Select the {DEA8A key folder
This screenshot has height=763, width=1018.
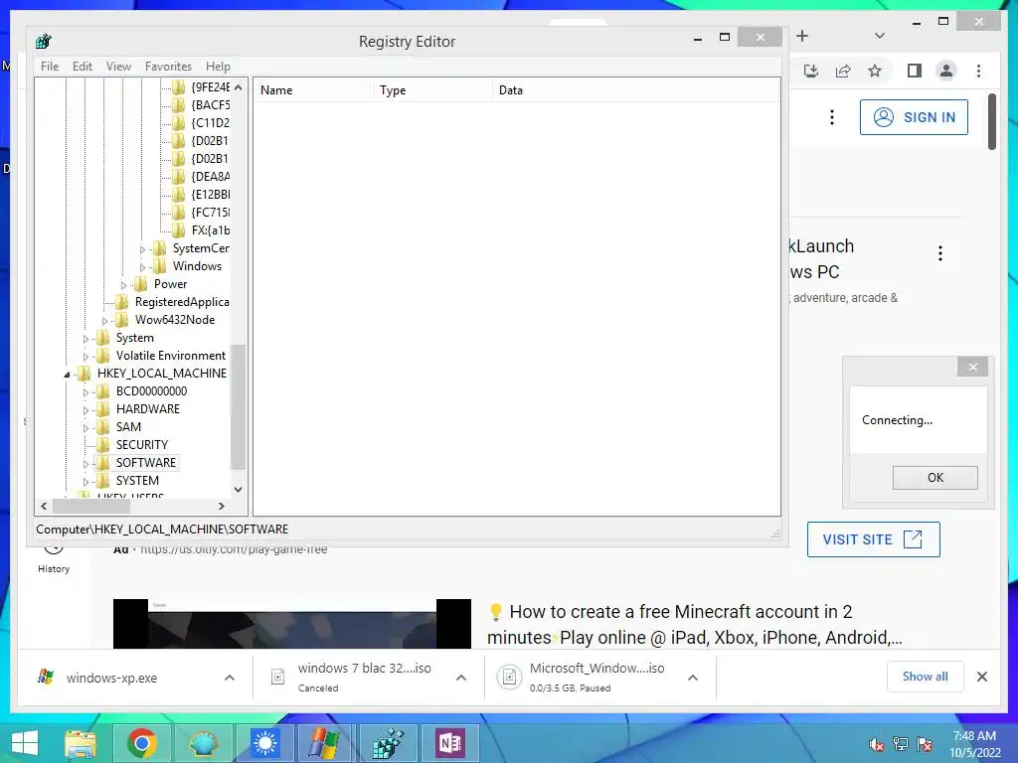202,177
